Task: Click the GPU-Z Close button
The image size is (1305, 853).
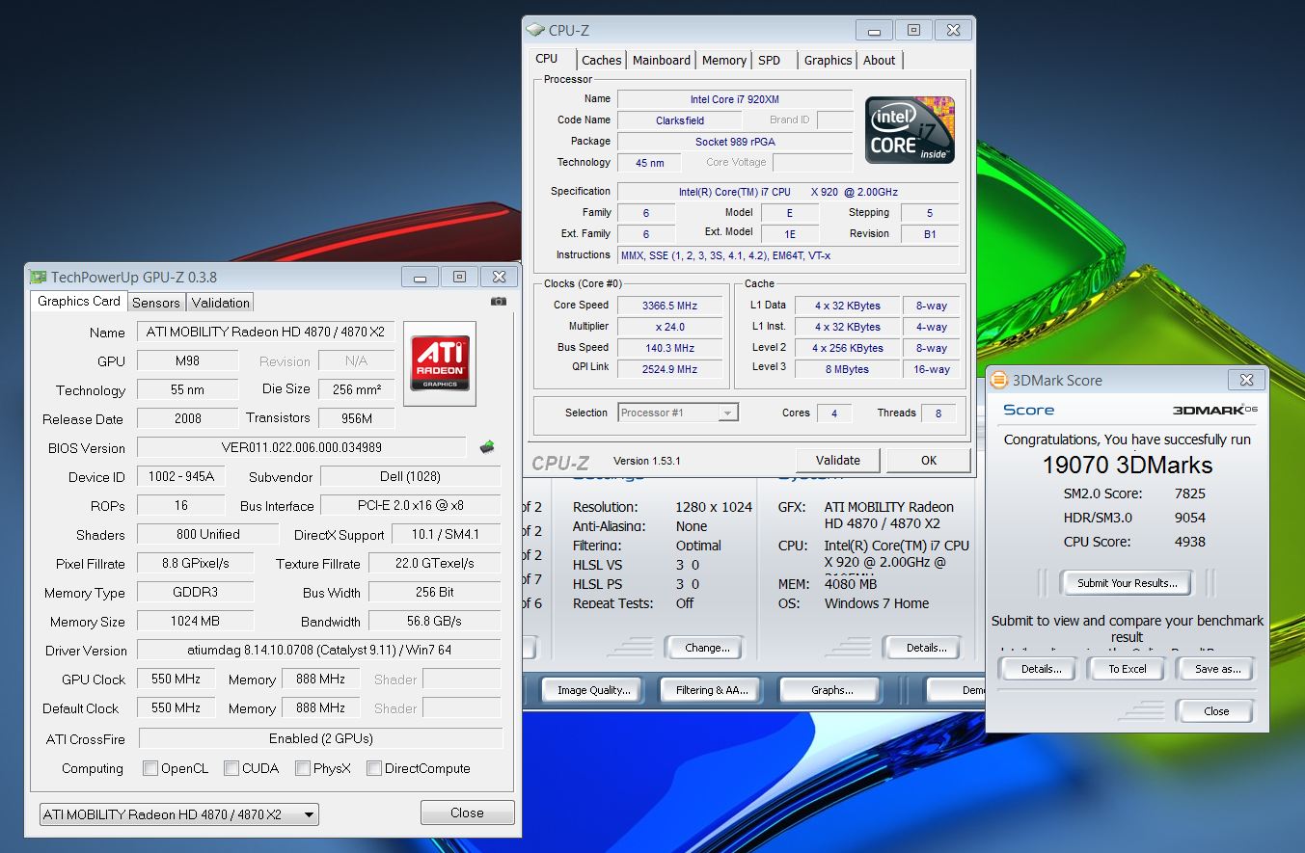Action: [467, 813]
